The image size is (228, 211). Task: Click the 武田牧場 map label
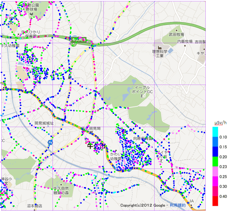coord(176,35)
